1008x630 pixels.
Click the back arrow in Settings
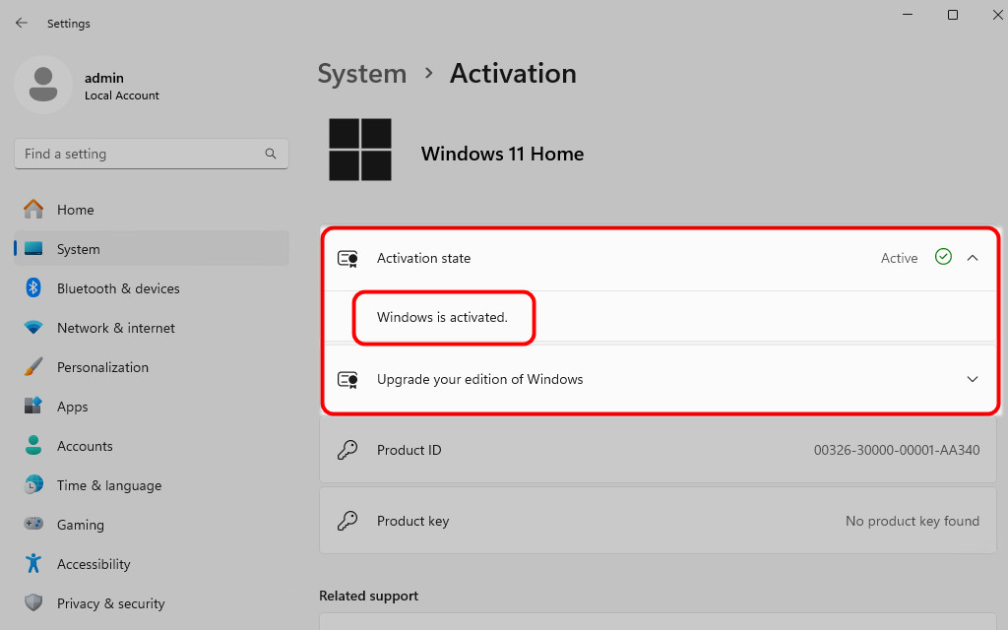point(22,23)
